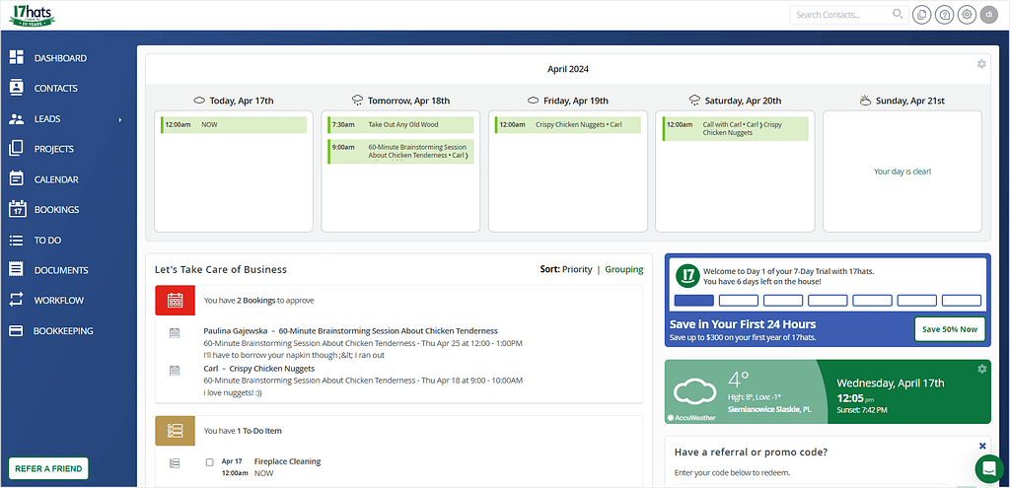Go to the Contacts menu item
Screen dimensions: 1010x488
[x=56, y=88]
